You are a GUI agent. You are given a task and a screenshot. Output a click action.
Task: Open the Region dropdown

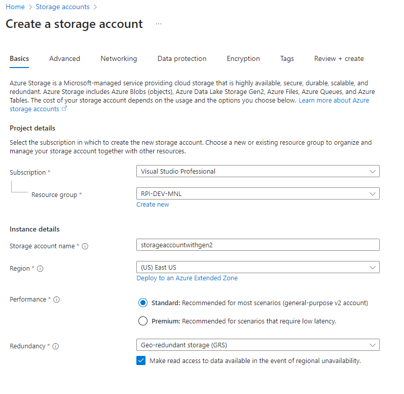click(258, 267)
